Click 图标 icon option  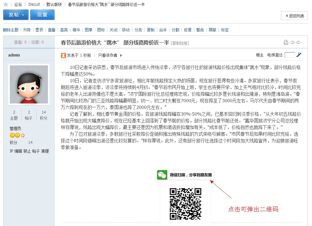click(101, 30)
